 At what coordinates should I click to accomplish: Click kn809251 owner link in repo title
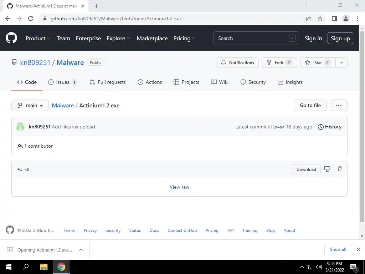(35, 62)
